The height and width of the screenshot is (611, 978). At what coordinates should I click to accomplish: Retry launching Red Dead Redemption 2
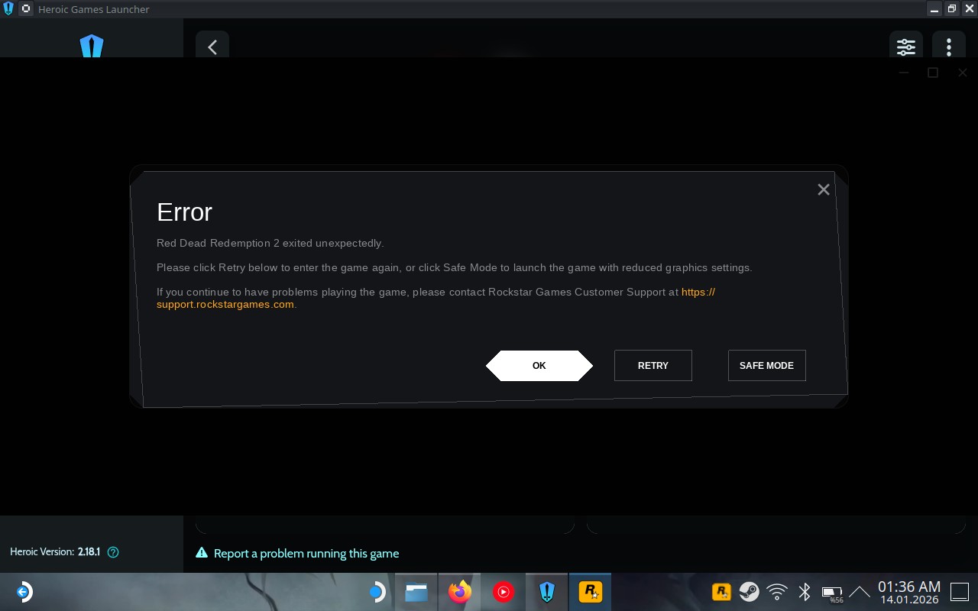pyautogui.click(x=653, y=365)
